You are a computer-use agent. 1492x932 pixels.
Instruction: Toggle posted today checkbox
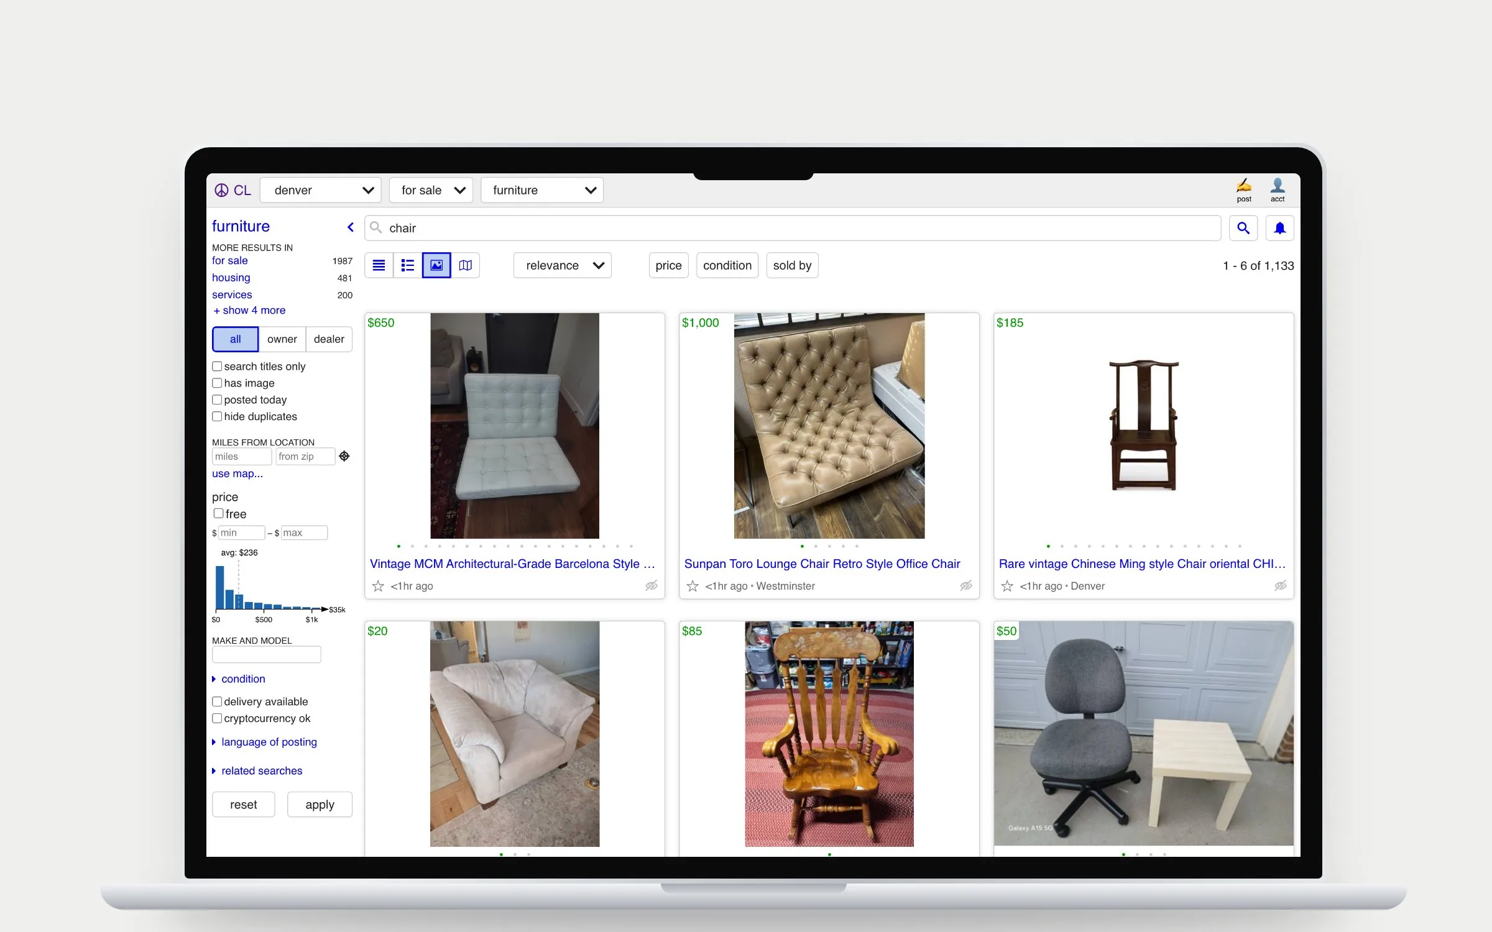click(x=217, y=400)
